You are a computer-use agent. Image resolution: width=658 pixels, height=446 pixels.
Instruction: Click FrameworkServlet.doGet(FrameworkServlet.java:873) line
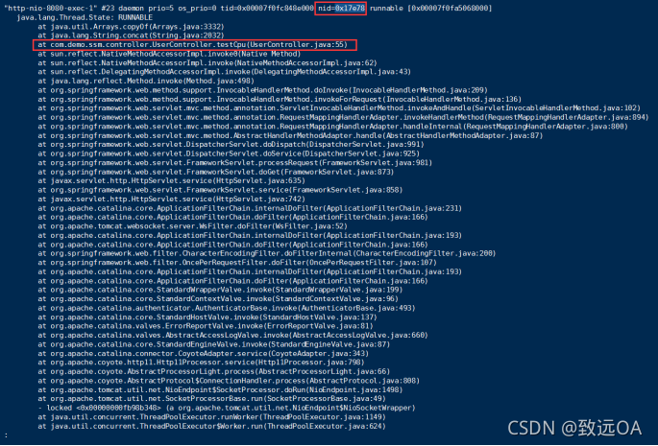coord(216,172)
